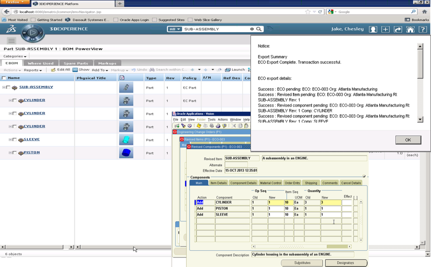Select the Find flashlight icon in Oracle Applications
This screenshot has height=267, width=431.
click(x=183, y=125)
